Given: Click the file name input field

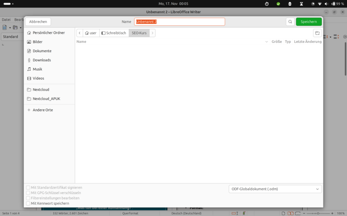Looking at the screenshot, I should (179, 22).
